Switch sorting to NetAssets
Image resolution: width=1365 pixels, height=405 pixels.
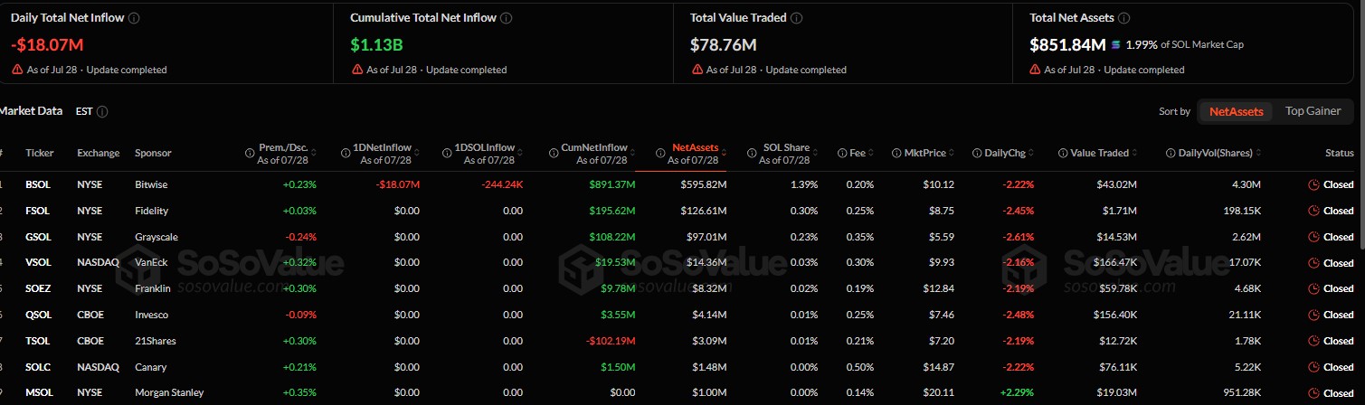(x=1236, y=111)
